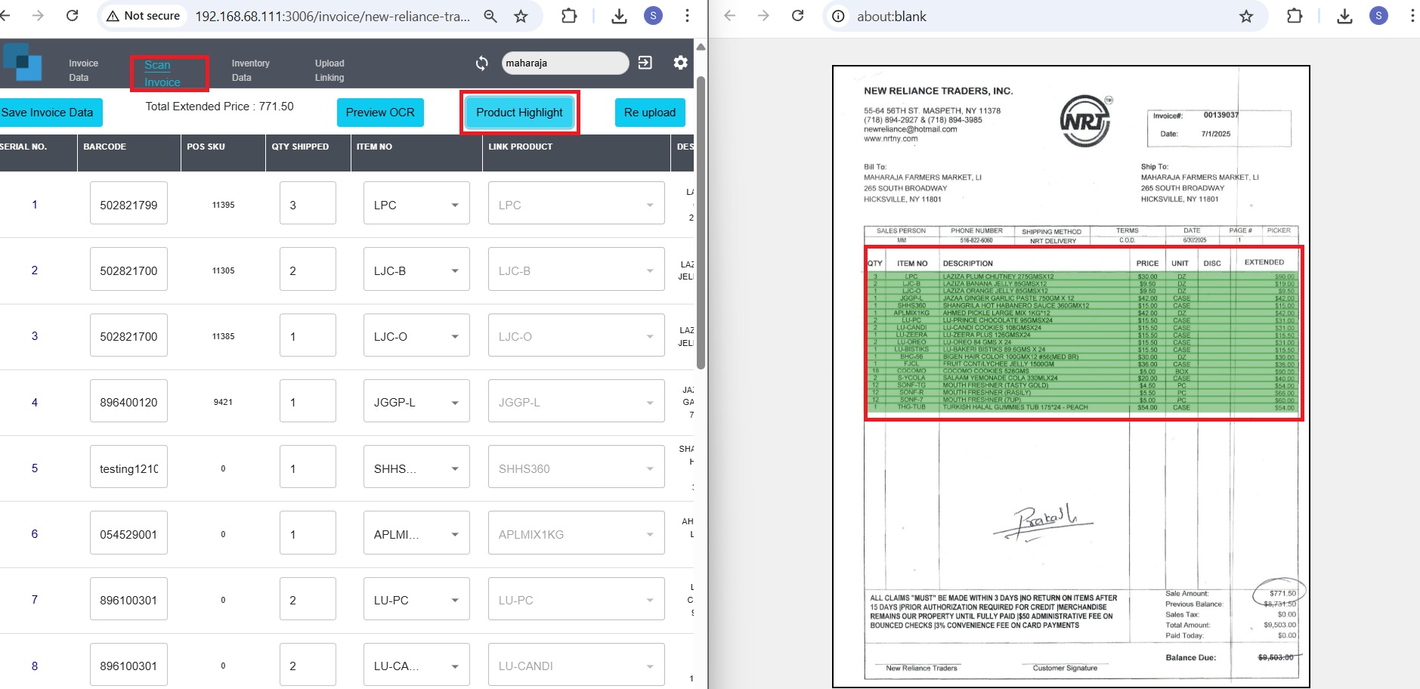Image resolution: width=1420 pixels, height=689 pixels.
Task: Click profile avatar in the about:blank window
Action: click(1379, 16)
